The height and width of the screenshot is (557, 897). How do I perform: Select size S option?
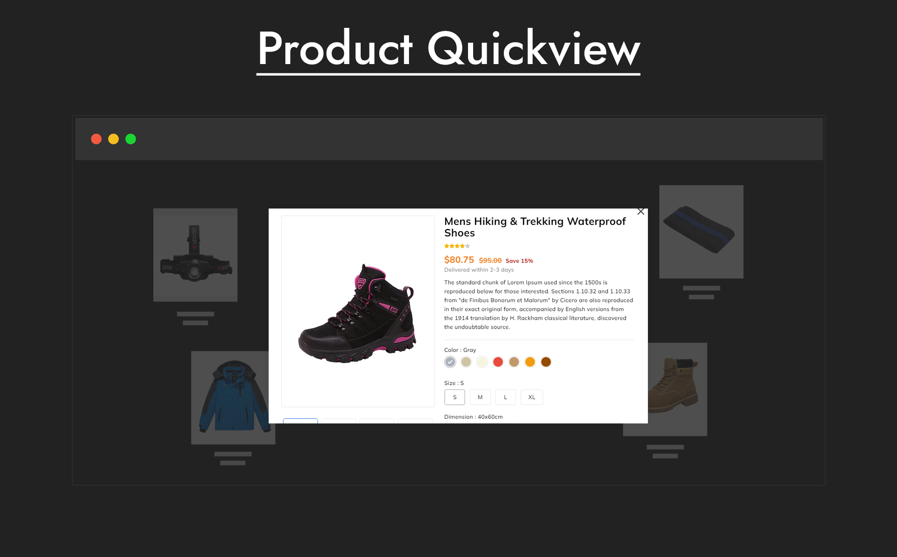pyautogui.click(x=455, y=397)
